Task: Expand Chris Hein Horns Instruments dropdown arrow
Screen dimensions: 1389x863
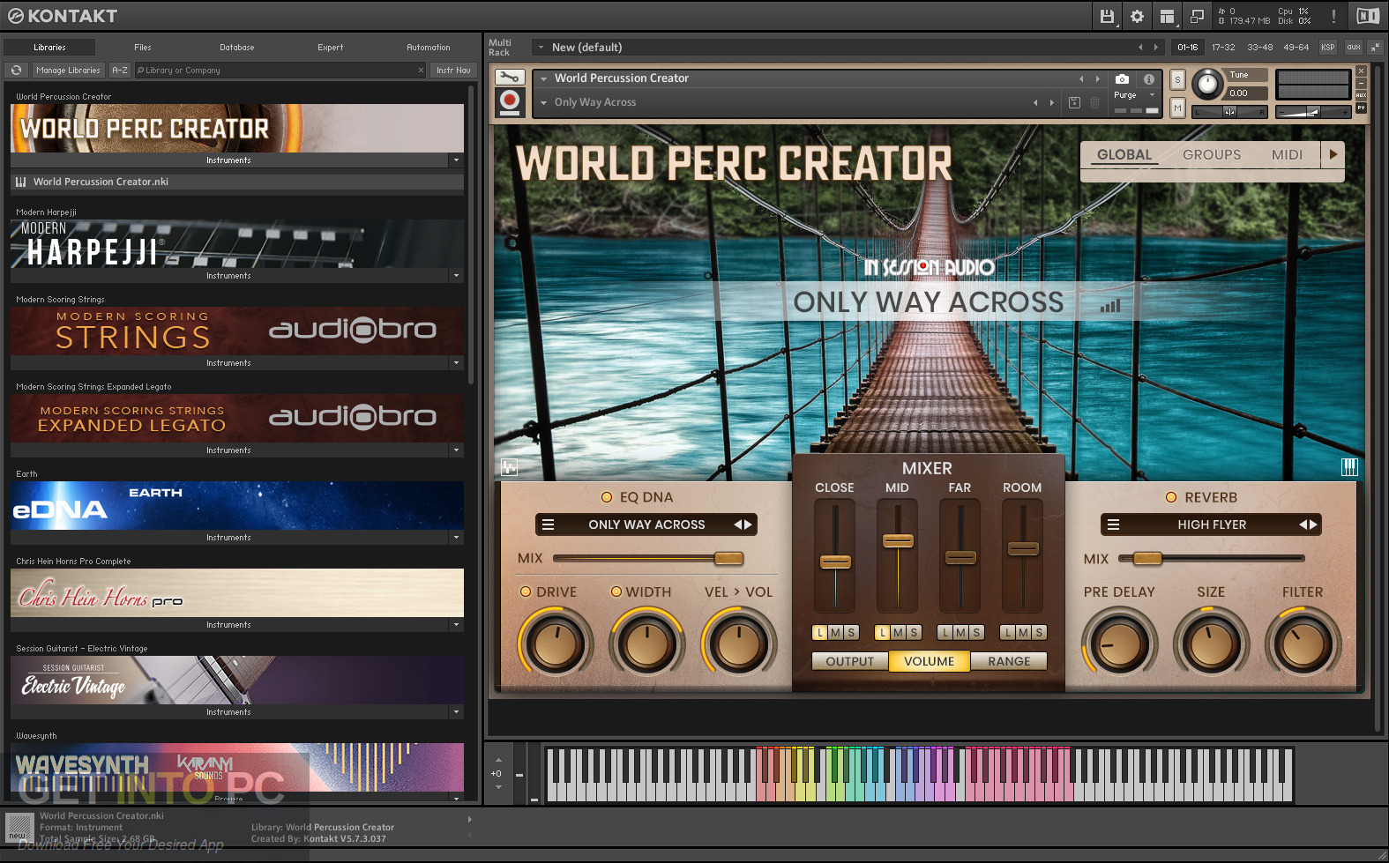Action: (x=456, y=625)
